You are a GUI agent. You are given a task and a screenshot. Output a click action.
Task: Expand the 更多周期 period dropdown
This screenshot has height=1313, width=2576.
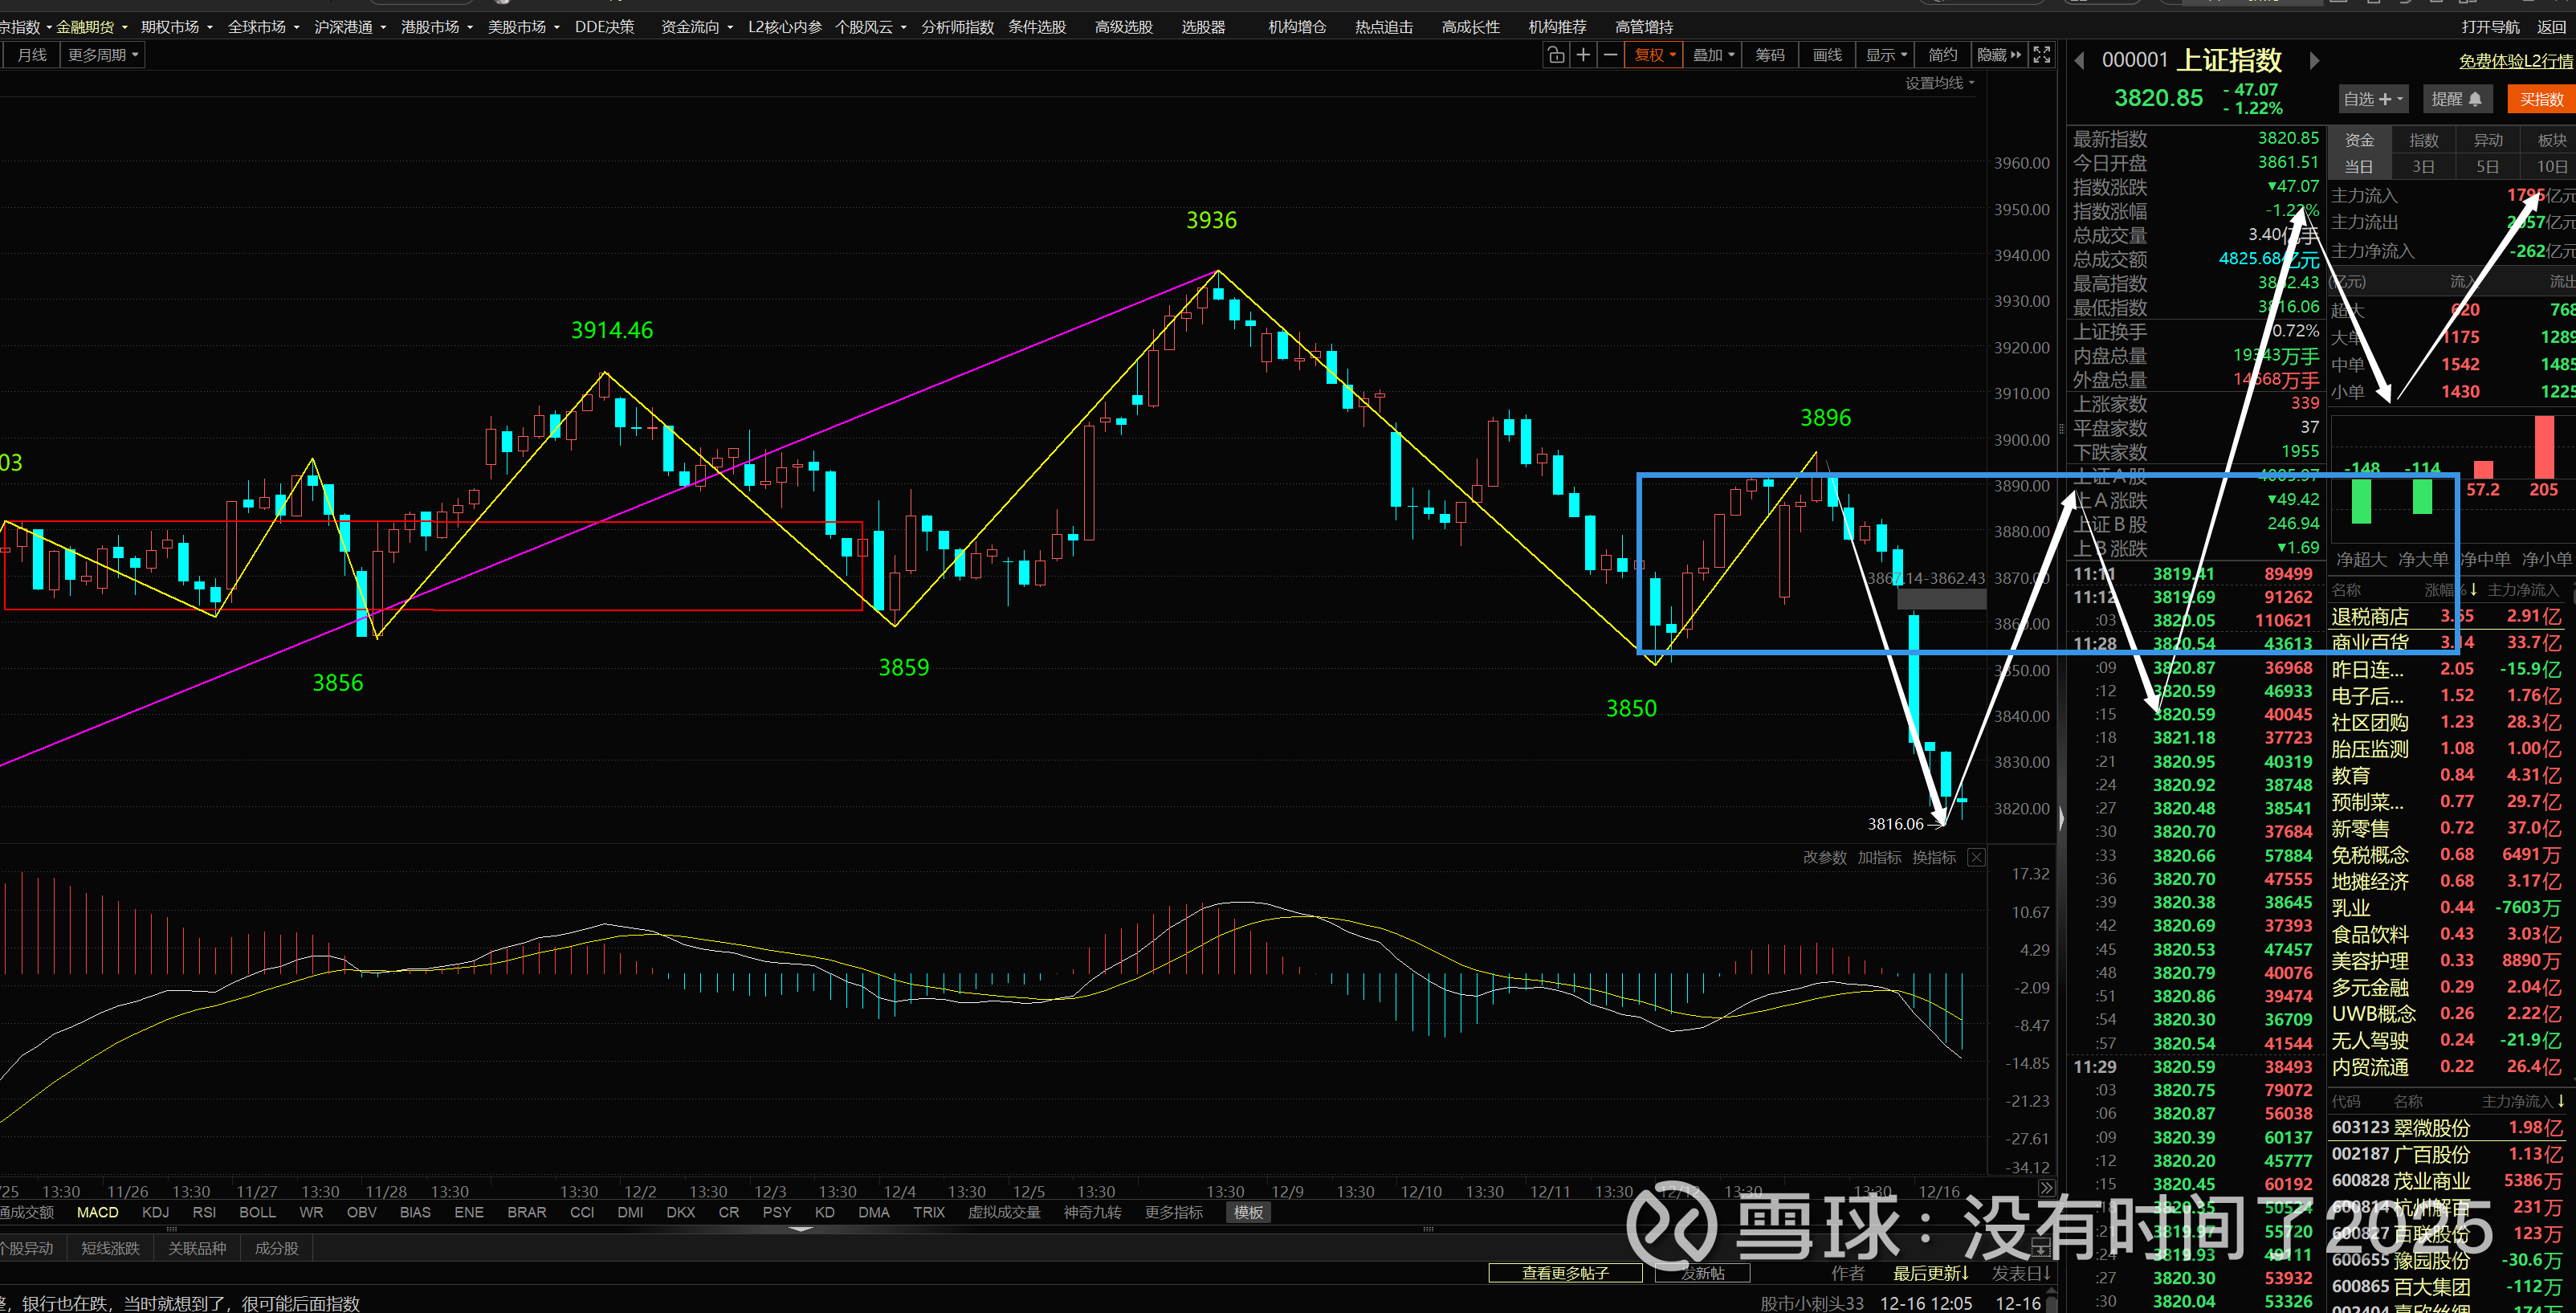(x=103, y=55)
